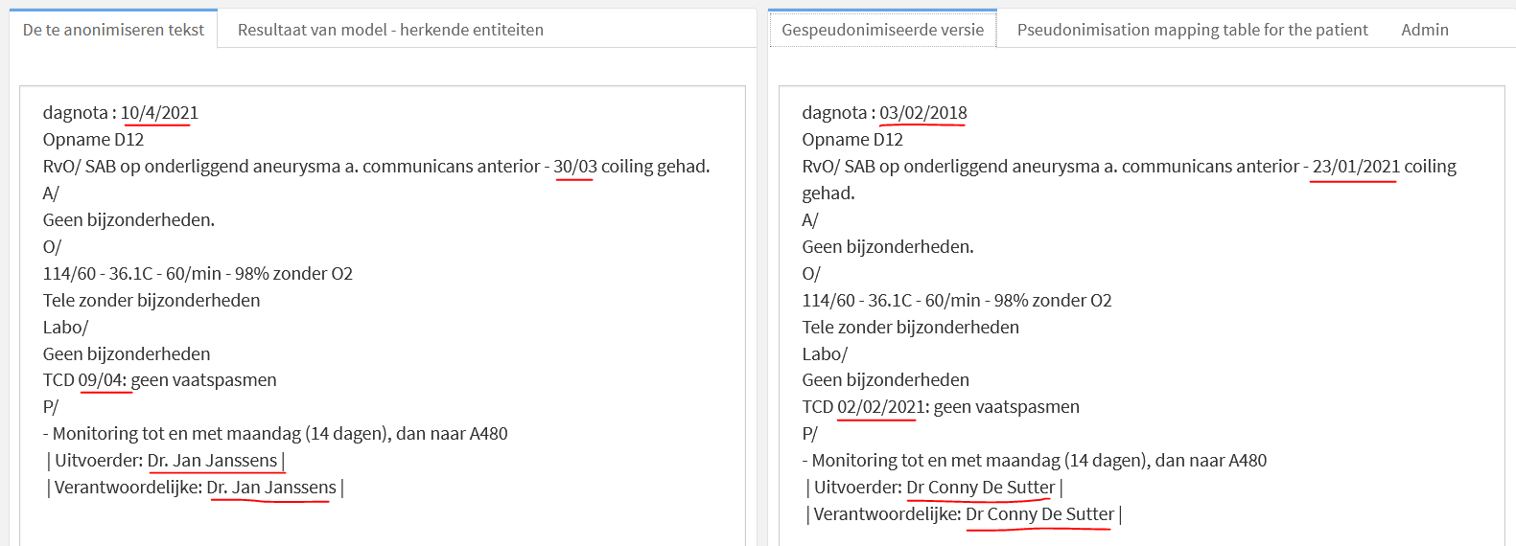This screenshot has height=546, width=1516.
Task: Select the 'Gespeudonimiseerde versie' tab
Action: pos(882,30)
